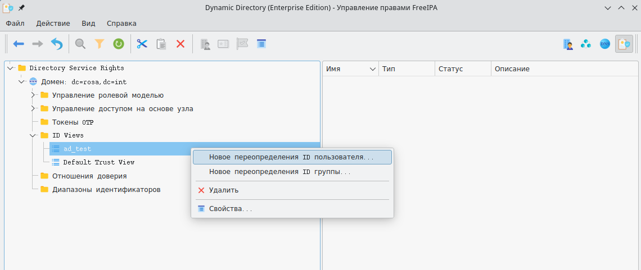Collapse the ID Views tree node
This screenshot has height=270, width=641.
pyautogui.click(x=33, y=135)
